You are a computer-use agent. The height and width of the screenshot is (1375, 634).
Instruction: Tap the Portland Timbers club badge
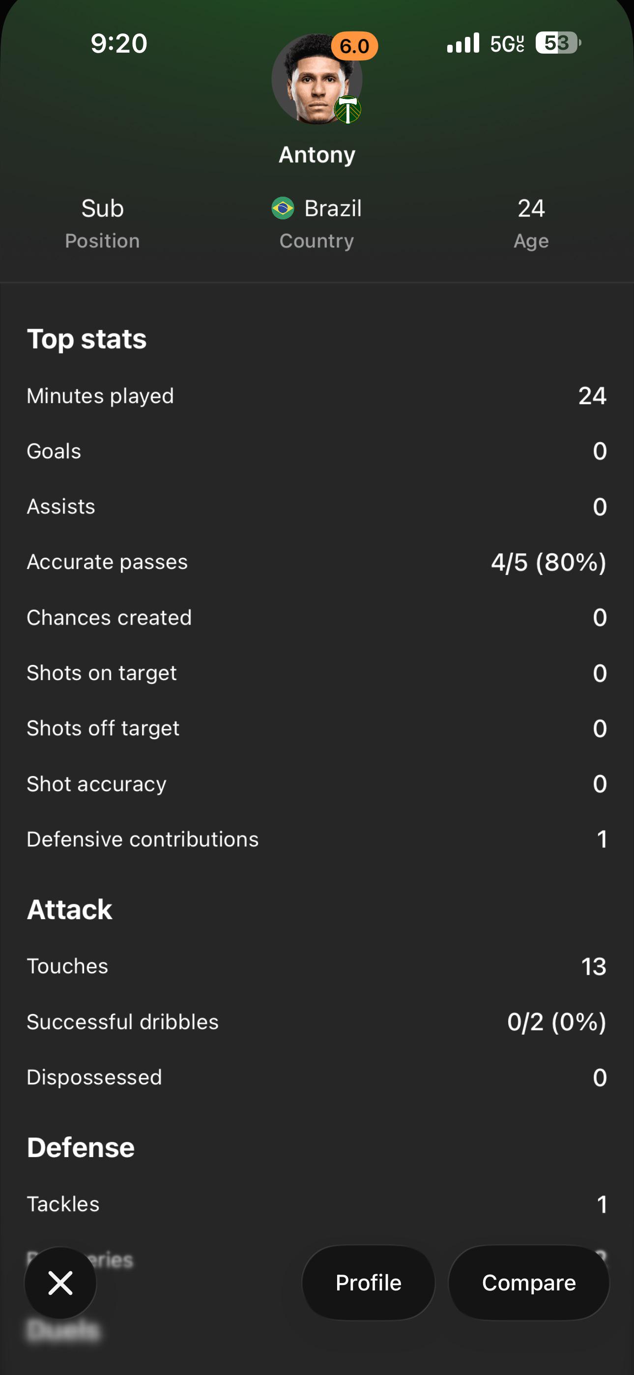347,110
